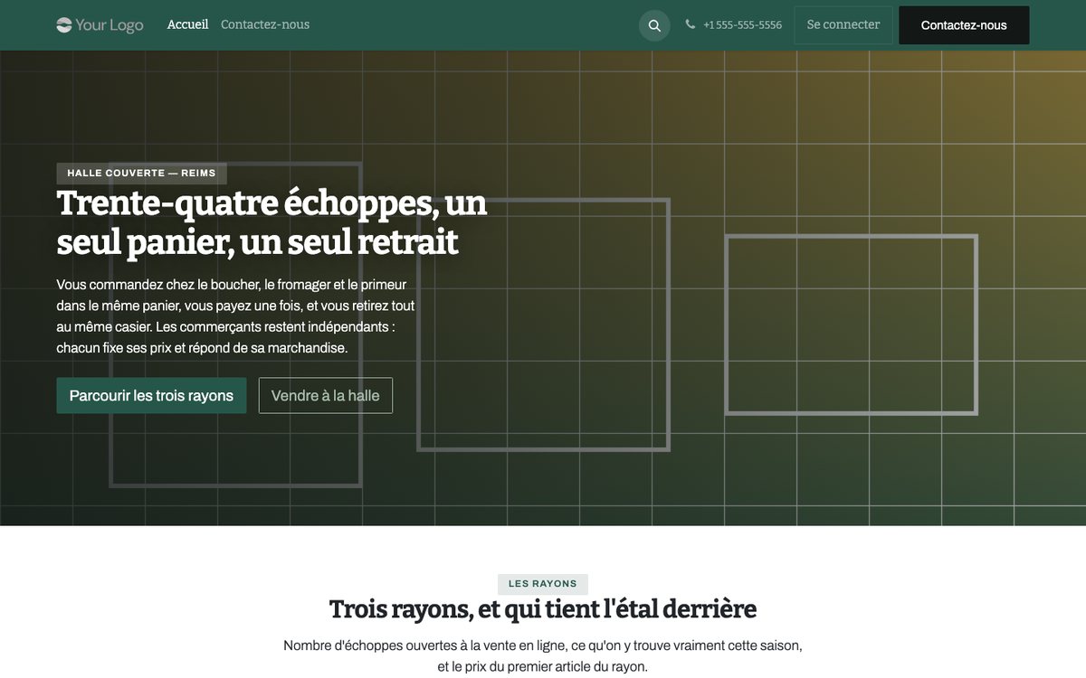Open the Contactez-nous navigation link
Screen dimensions: 1086x678
265,24
